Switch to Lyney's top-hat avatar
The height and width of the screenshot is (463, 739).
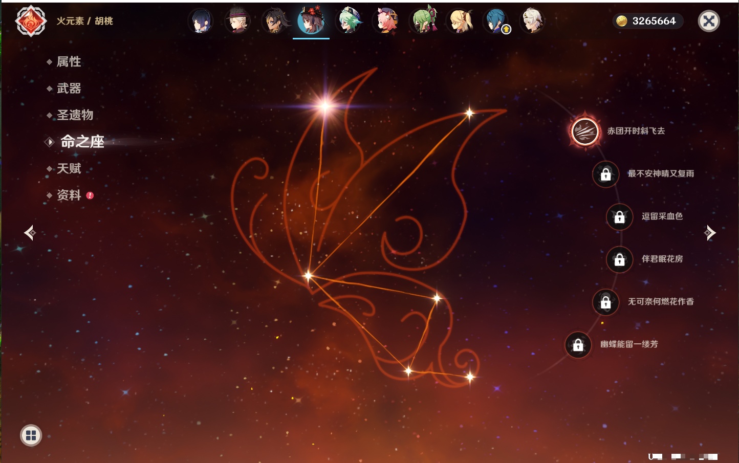(237, 21)
